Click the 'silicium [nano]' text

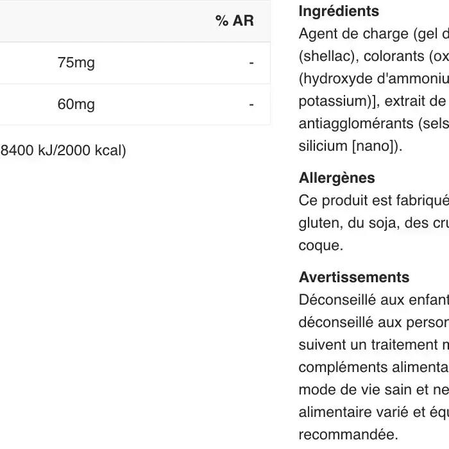coord(350,146)
